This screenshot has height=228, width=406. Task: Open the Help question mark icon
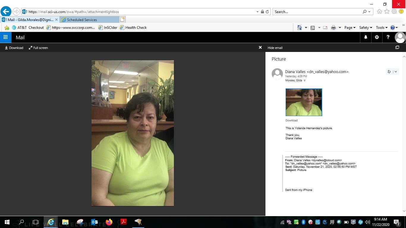point(388,37)
